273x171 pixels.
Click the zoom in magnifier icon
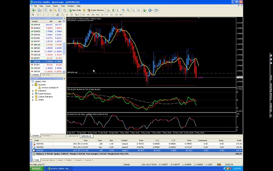click(x=123, y=10)
